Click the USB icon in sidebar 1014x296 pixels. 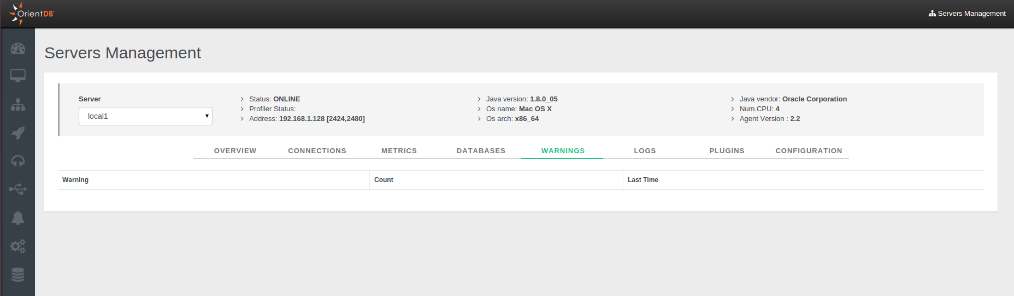click(17, 189)
